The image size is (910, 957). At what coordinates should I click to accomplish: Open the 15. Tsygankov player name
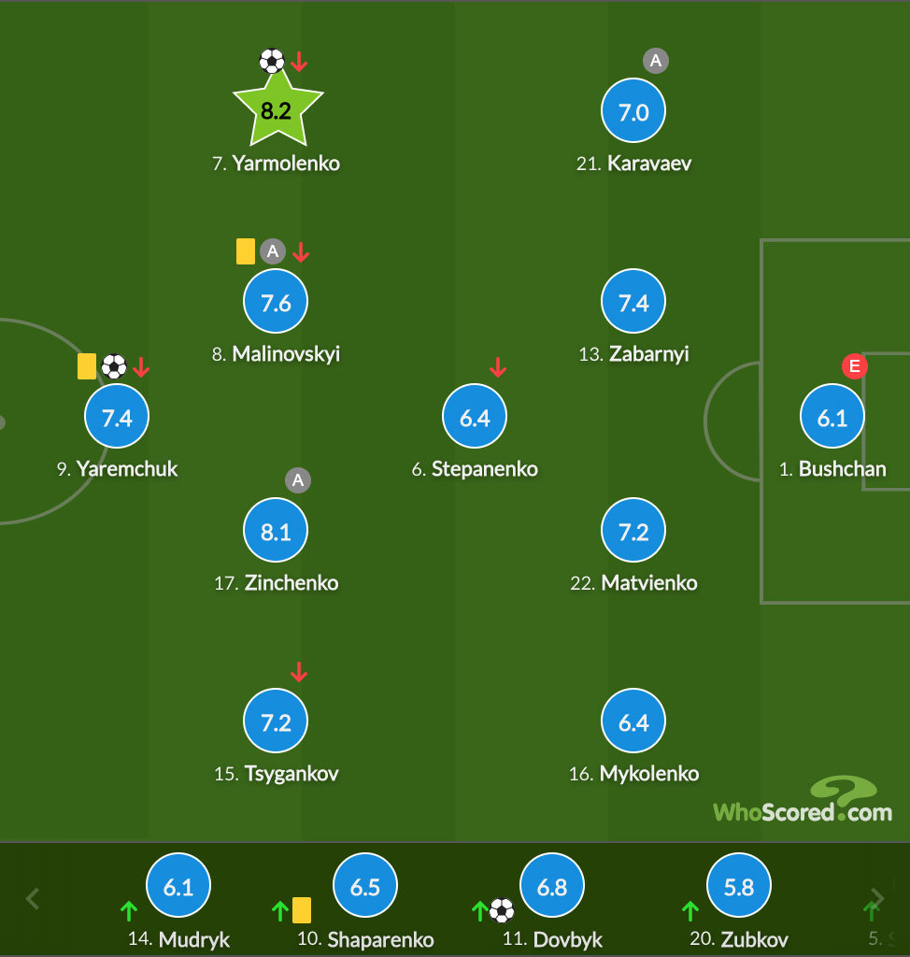tap(276, 774)
